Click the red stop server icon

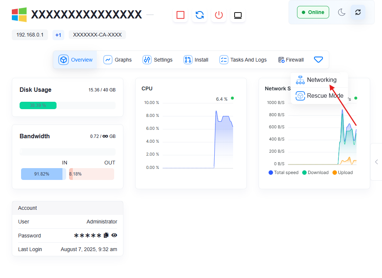click(180, 15)
